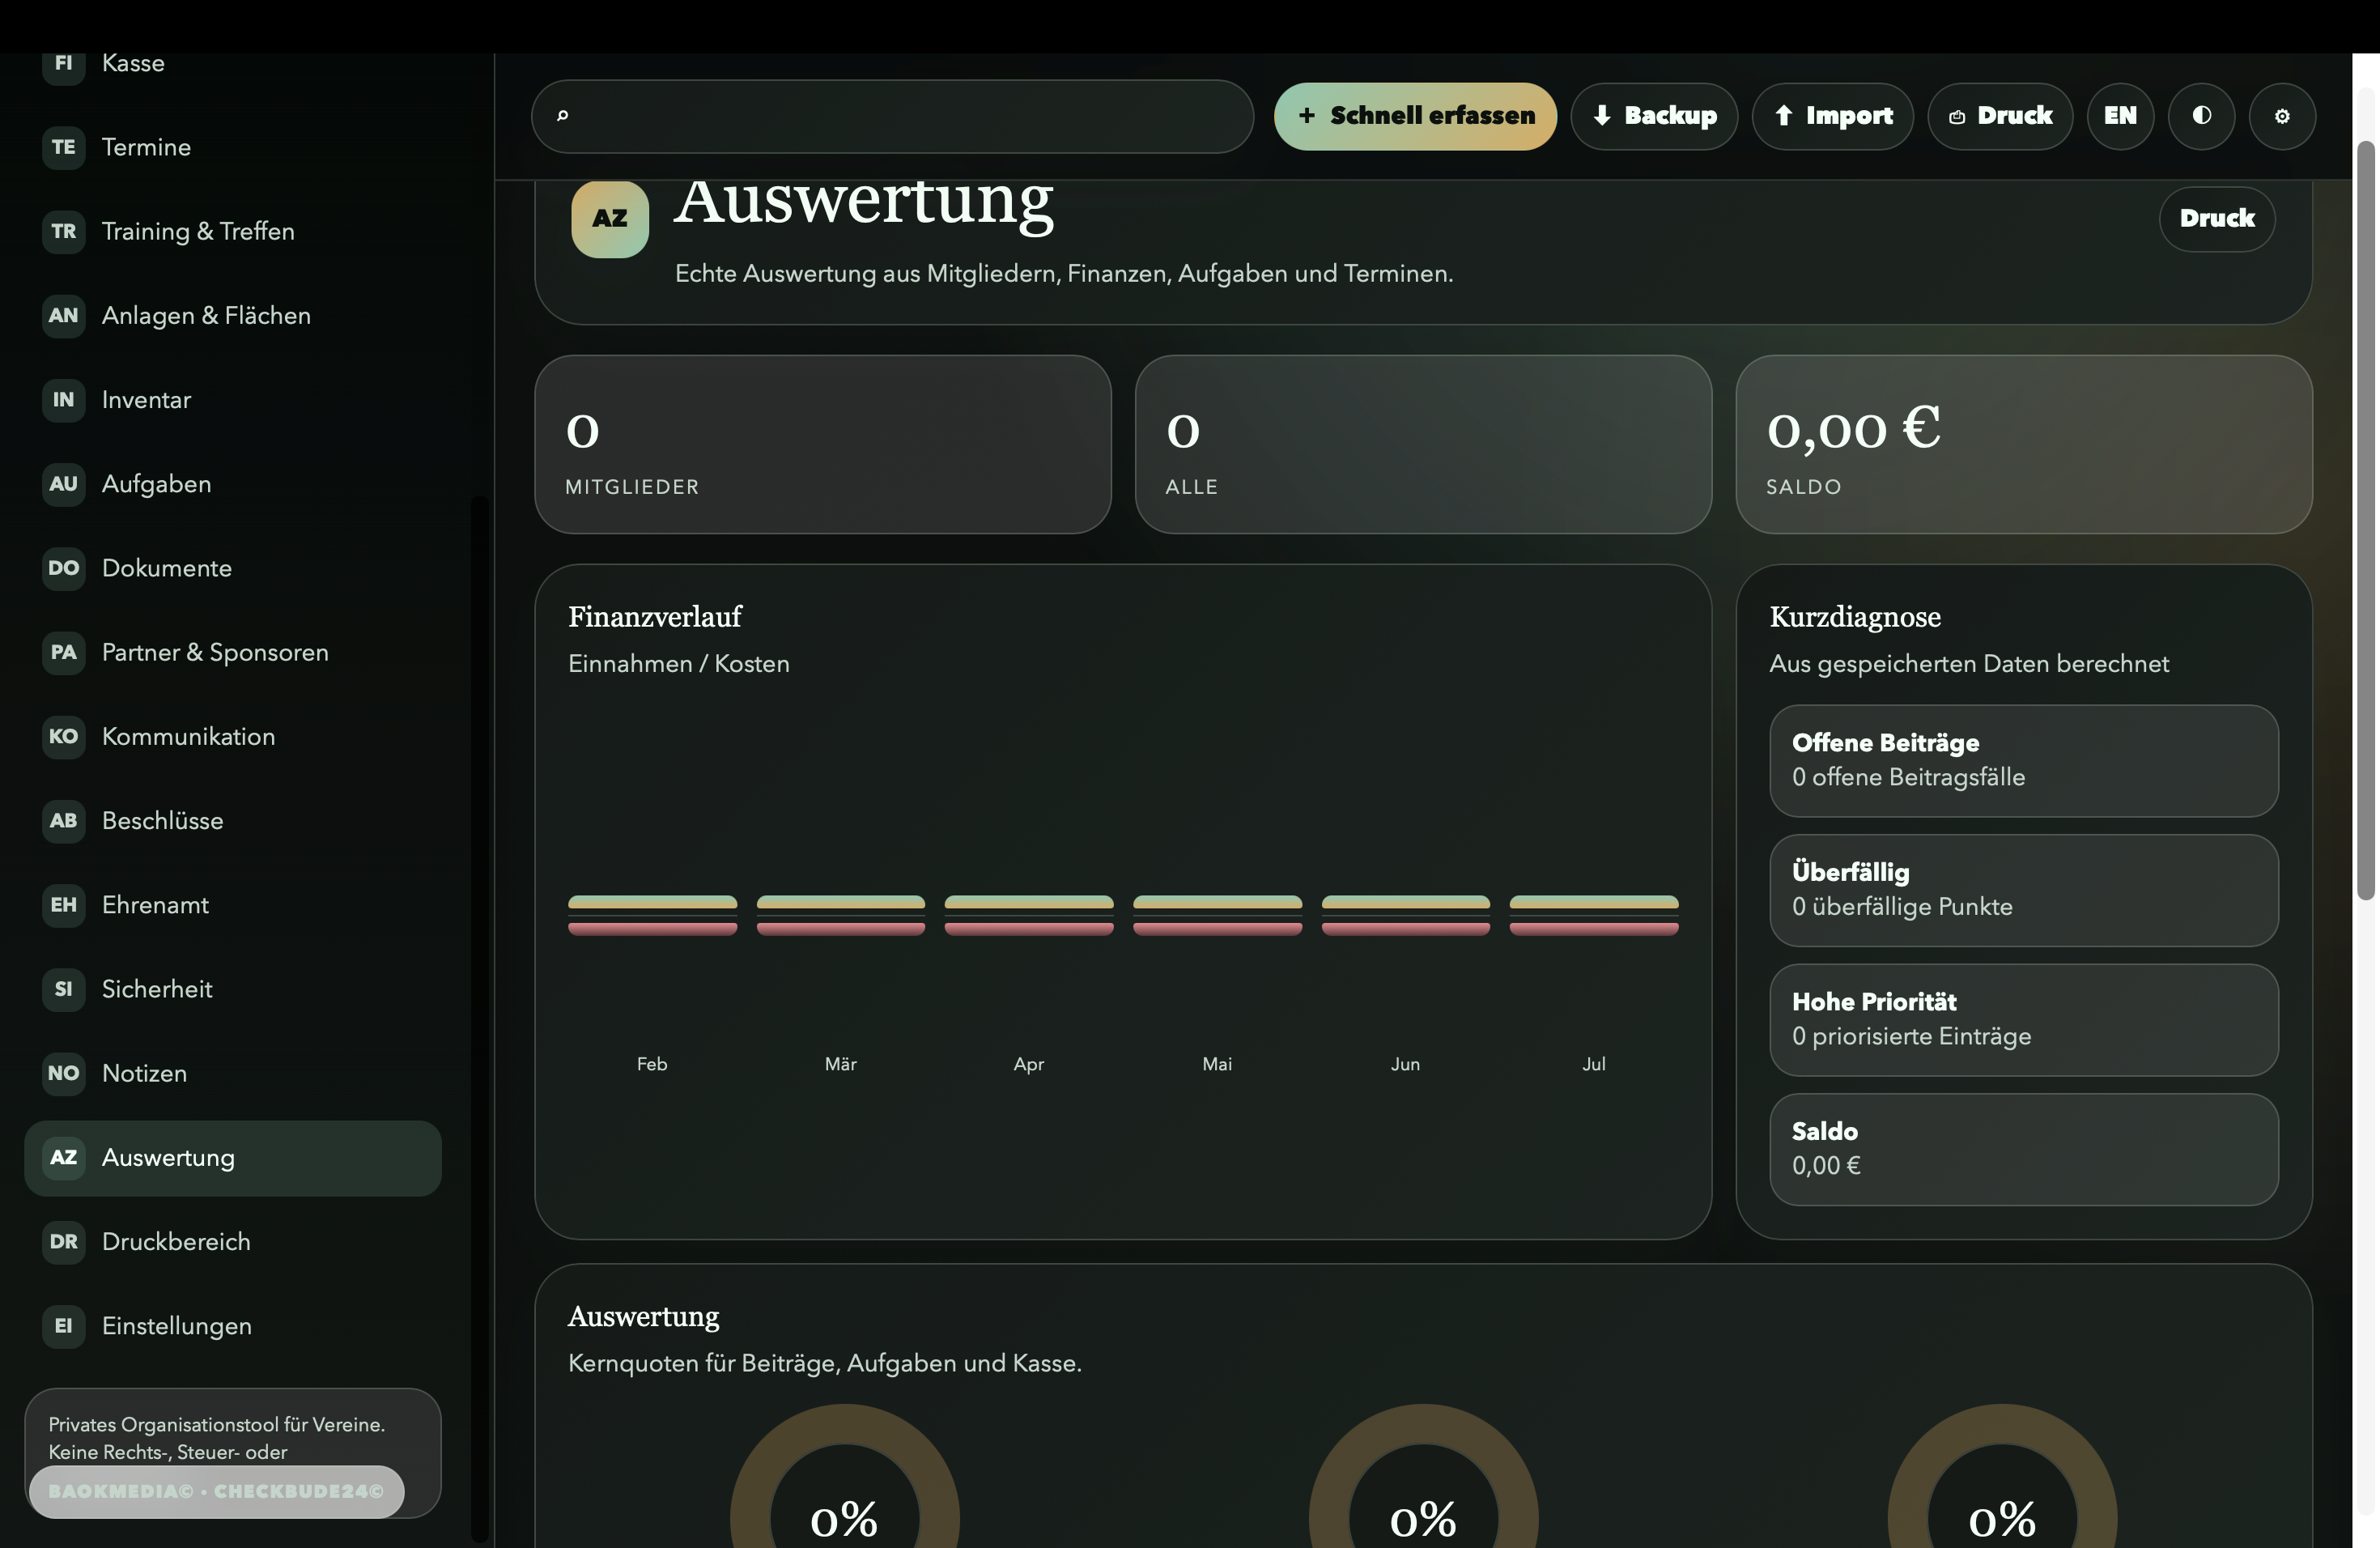2380x1548 pixels.
Task: Toggle dark/light theme with half-circle icon
Action: click(2201, 116)
